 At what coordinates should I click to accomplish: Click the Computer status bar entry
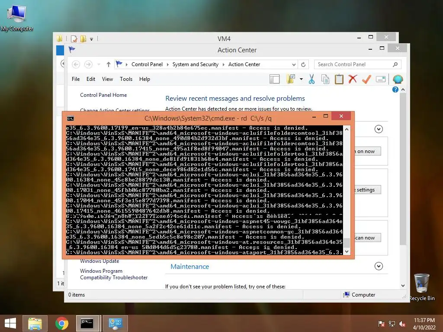pyautogui.click(x=359, y=295)
